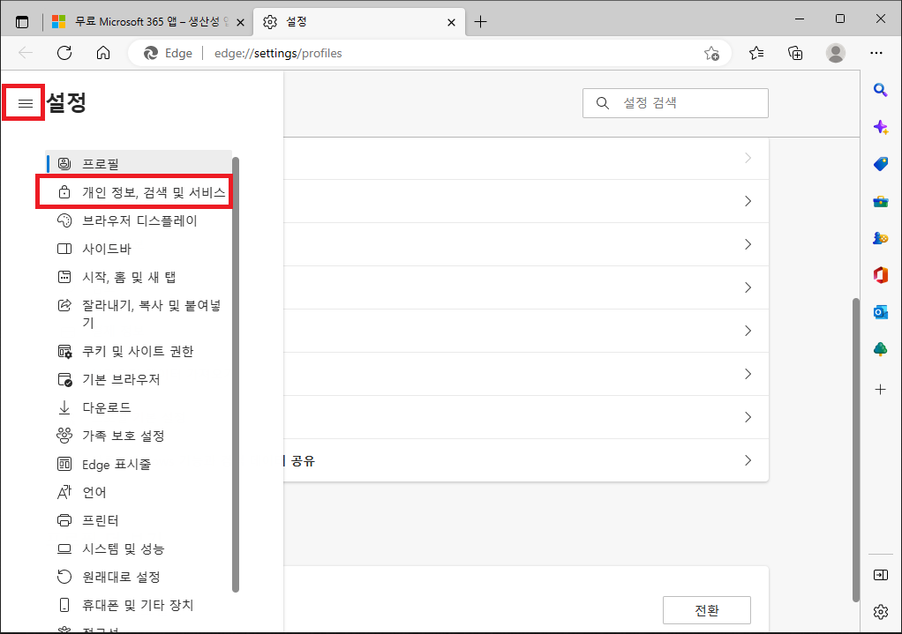
Task: Go to browser home page icon
Action: (x=103, y=53)
